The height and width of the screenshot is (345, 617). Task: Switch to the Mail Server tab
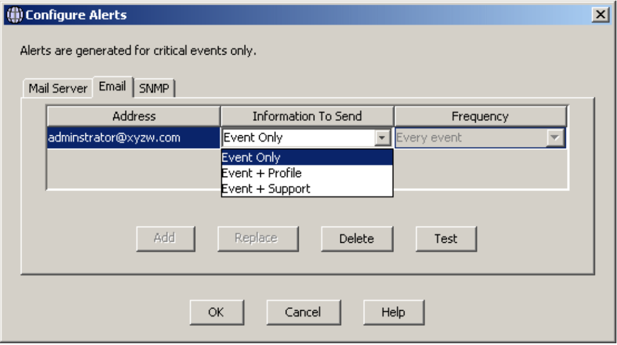pyautogui.click(x=58, y=88)
